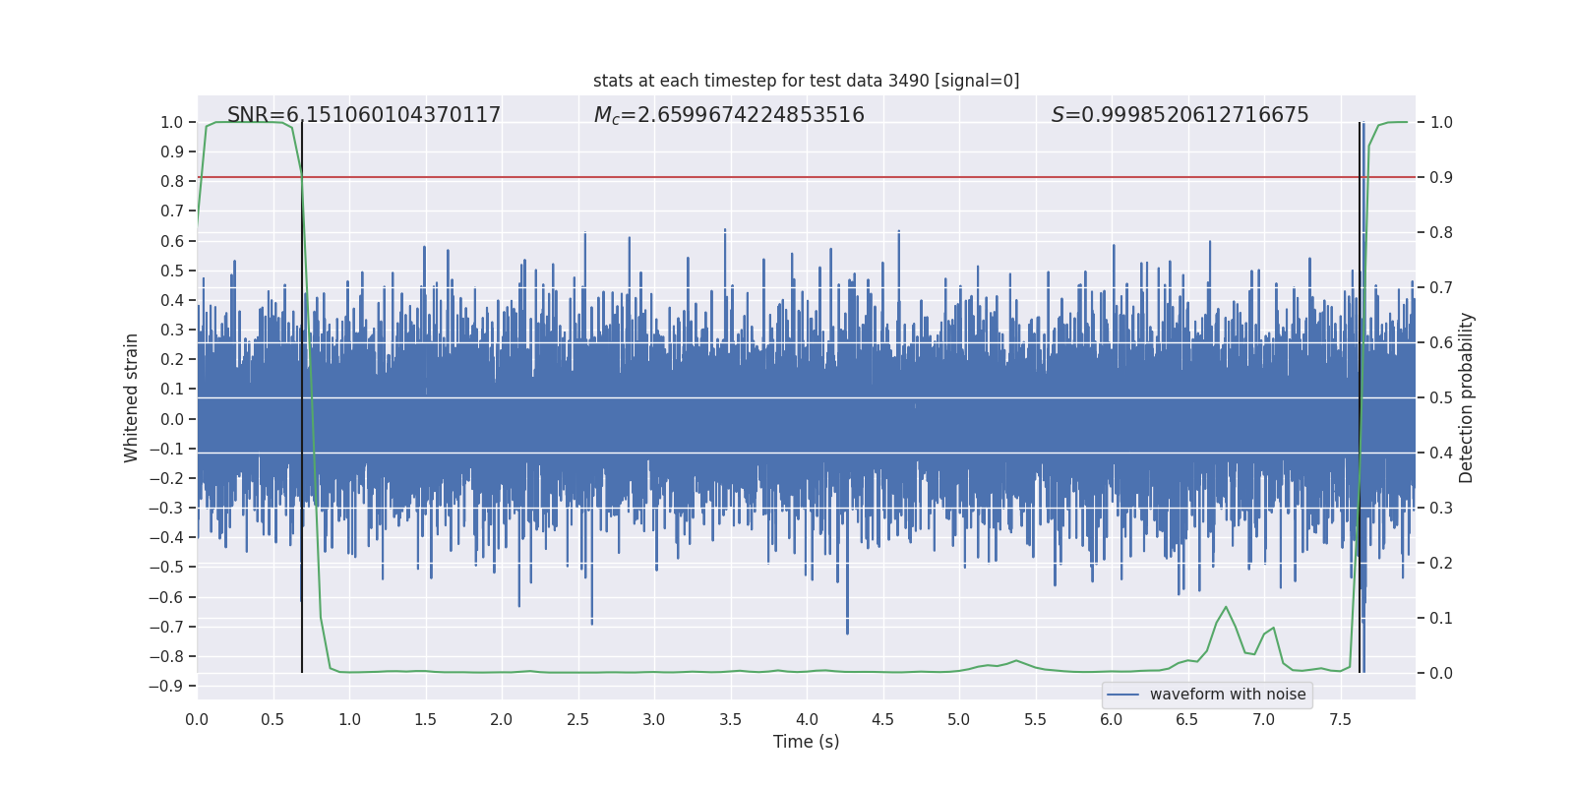Click the green curve peak near 6.75 seconds
Image resolution: width=1574 pixels, height=787 pixels.
(x=1226, y=607)
